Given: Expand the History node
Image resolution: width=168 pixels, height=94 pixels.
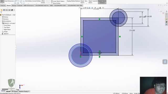Looking at the screenshot, I should coord(1,17).
